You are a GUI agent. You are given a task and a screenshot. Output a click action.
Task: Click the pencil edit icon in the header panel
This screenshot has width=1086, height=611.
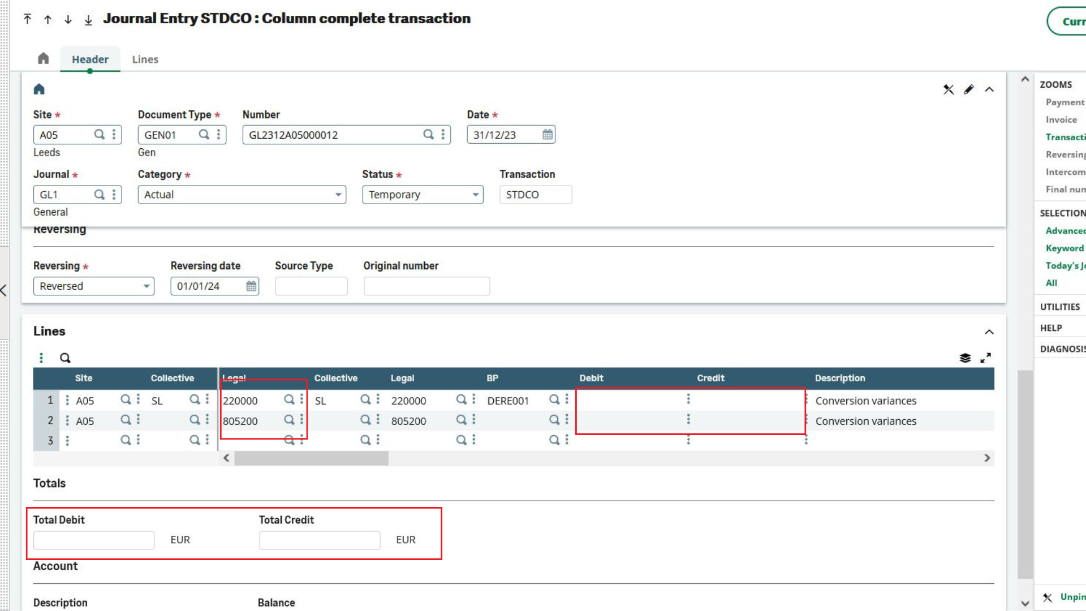[x=969, y=89]
